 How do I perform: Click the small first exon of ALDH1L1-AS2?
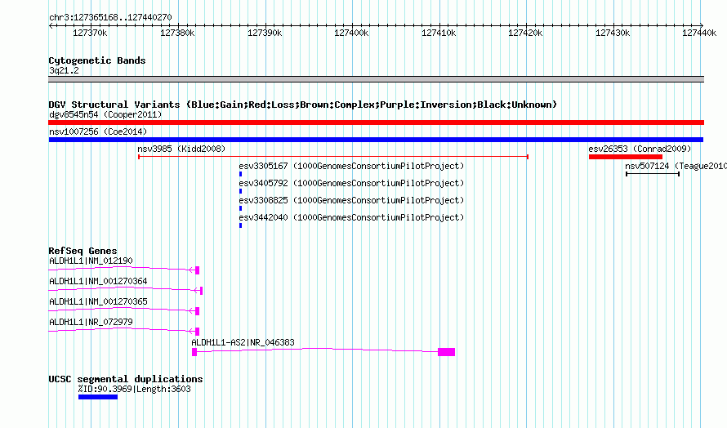tap(194, 352)
